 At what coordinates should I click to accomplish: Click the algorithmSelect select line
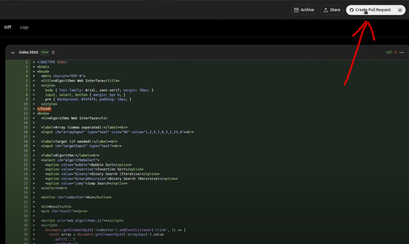click(70, 160)
